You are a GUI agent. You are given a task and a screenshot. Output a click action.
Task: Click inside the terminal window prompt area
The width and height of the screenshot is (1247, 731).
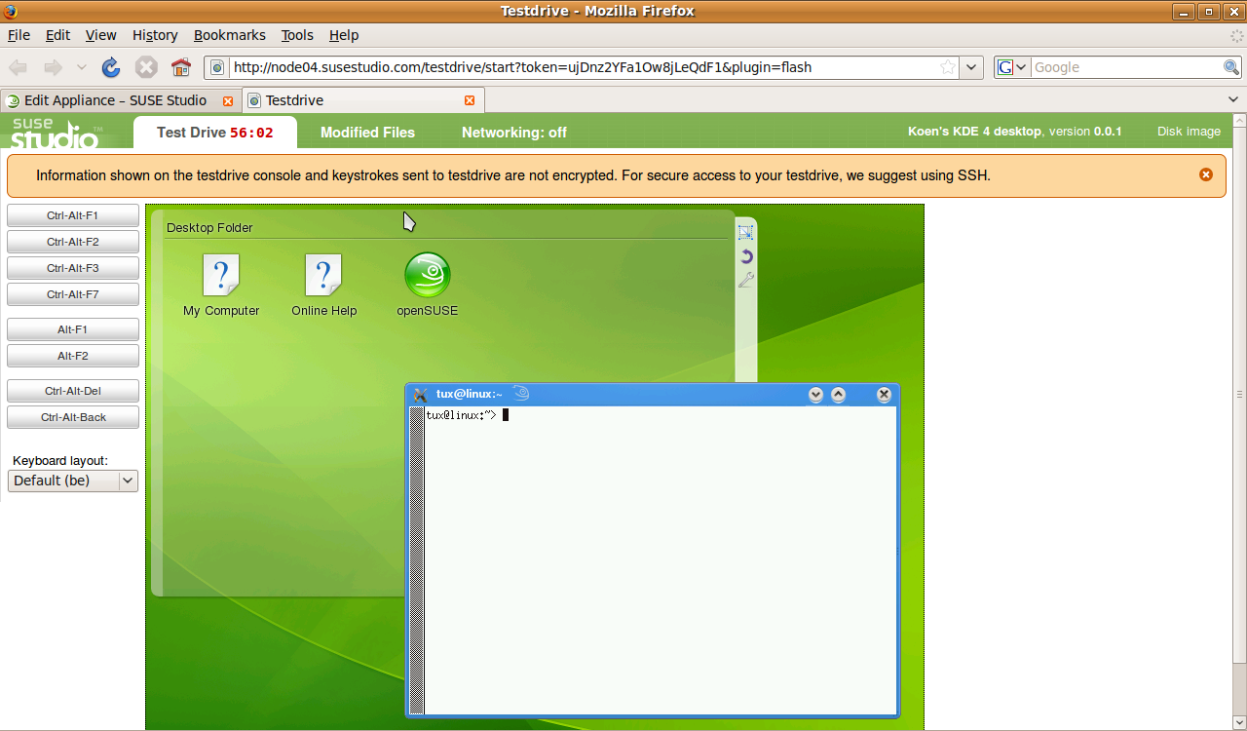(660, 556)
